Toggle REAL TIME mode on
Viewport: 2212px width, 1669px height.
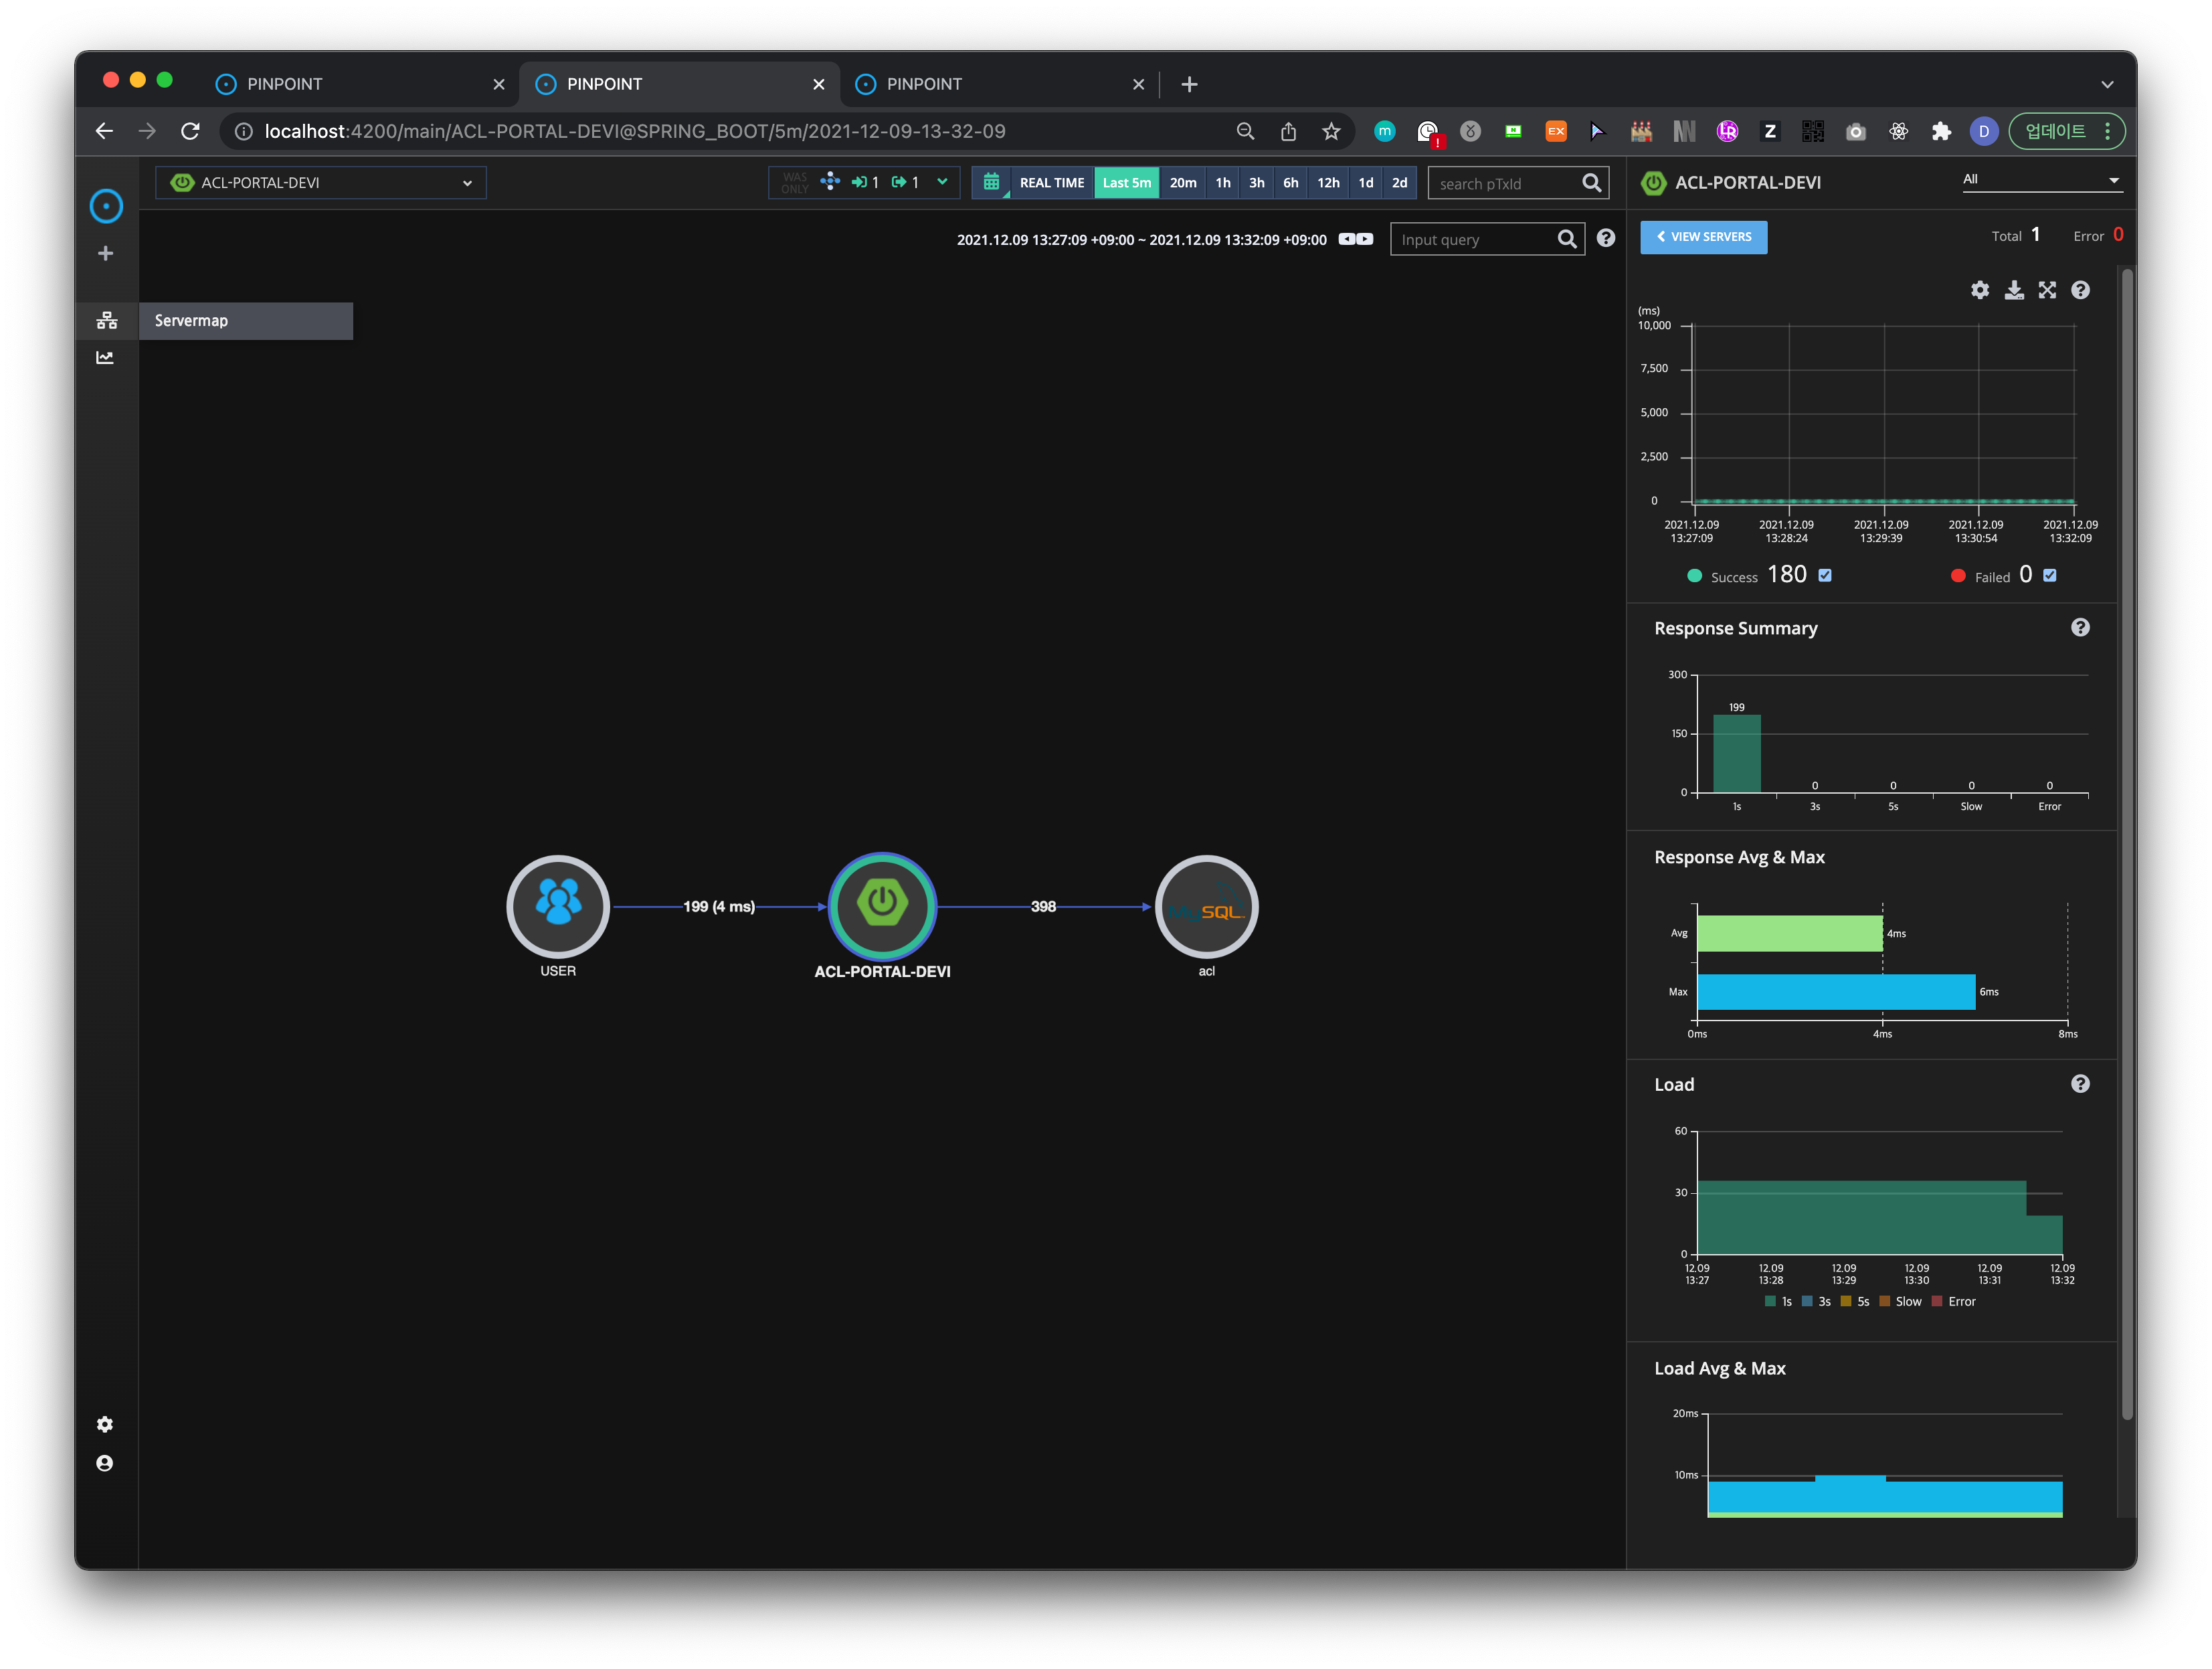point(1052,182)
